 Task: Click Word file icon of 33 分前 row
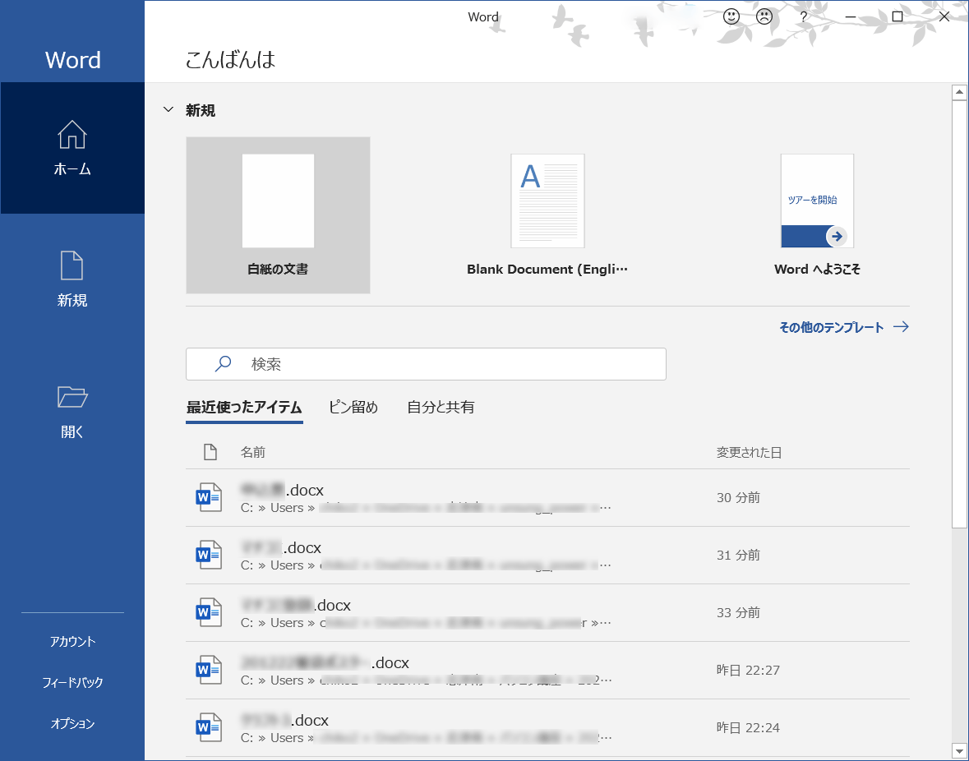(209, 612)
